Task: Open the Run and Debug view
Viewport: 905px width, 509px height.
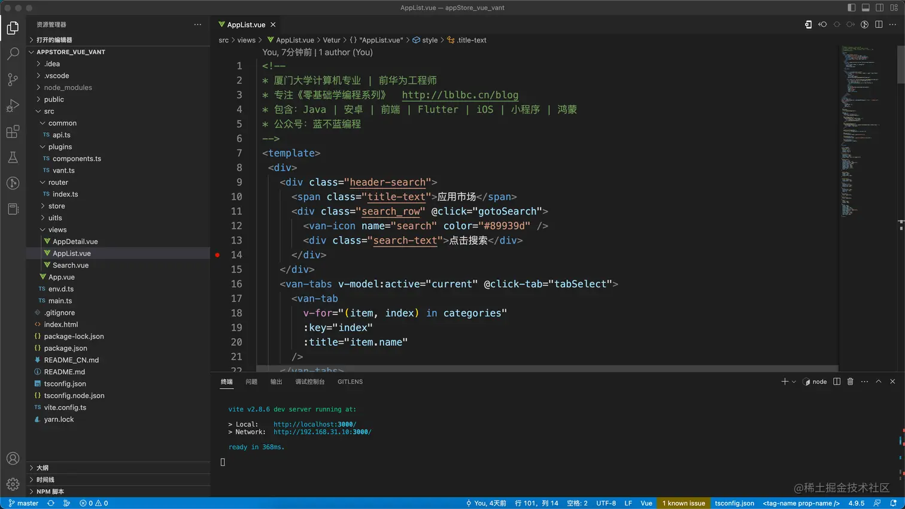Action: 13,106
